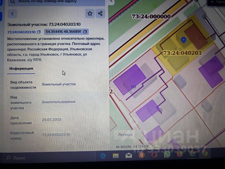Share the land parcel information
Viewport: 225px width, 169px height.
[100, 14]
